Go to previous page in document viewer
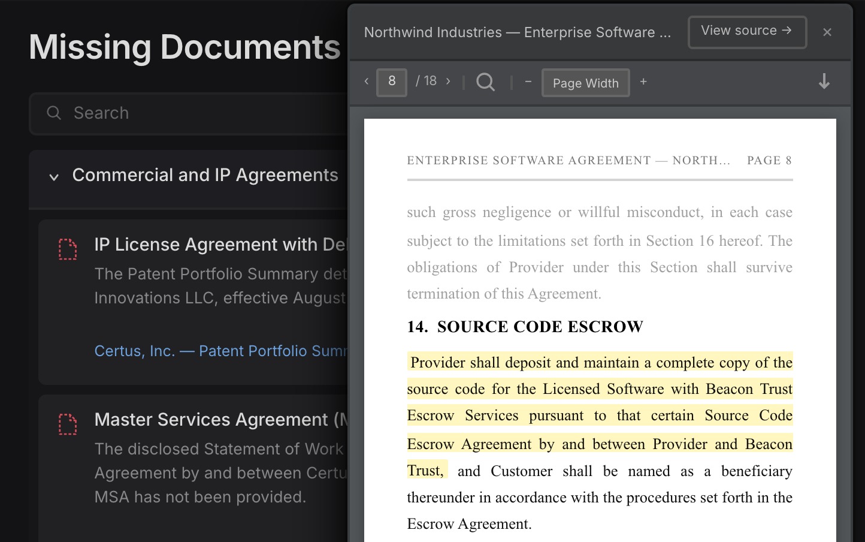865x542 pixels. point(367,82)
